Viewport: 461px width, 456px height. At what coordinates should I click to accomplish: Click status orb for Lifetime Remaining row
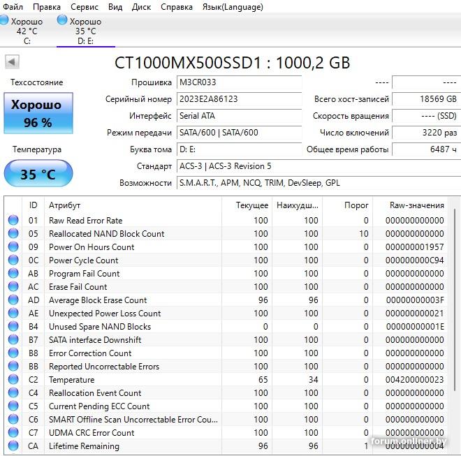point(13,446)
